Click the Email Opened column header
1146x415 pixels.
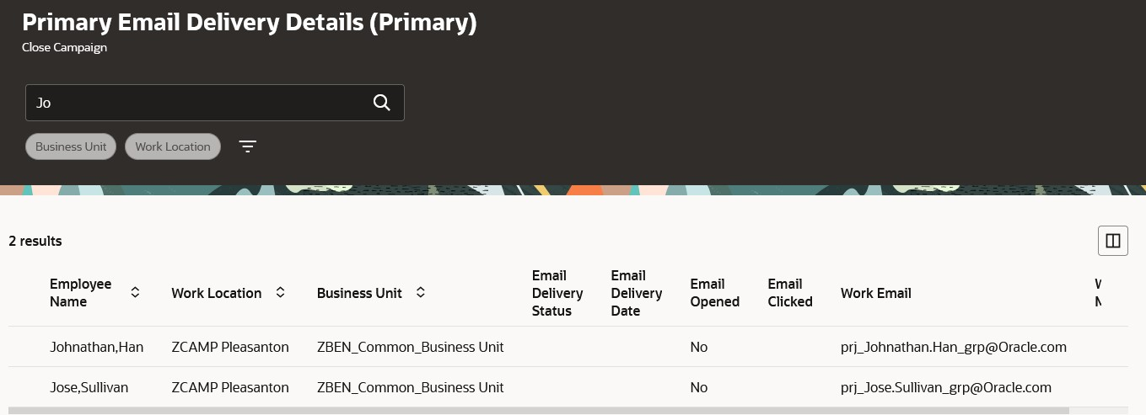click(x=714, y=293)
